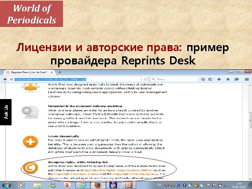
Task: Go back with the browser back arrow
Action: point(5,79)
